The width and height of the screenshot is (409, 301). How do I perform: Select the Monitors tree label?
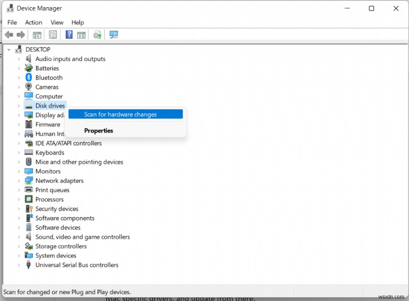point(48,171)
